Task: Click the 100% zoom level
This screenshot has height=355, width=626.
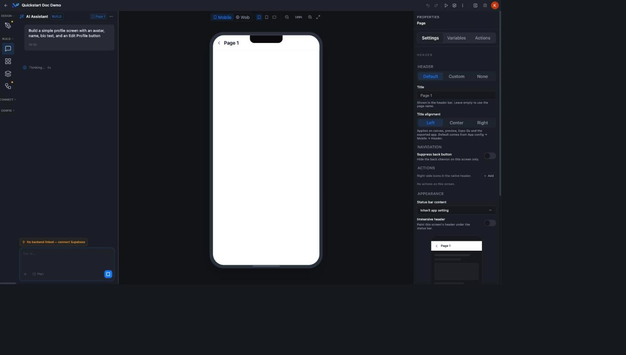Action: point(298,17)
